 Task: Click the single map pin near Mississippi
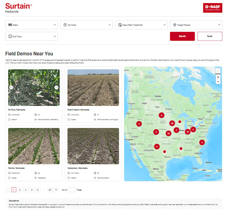coord(181,149)
